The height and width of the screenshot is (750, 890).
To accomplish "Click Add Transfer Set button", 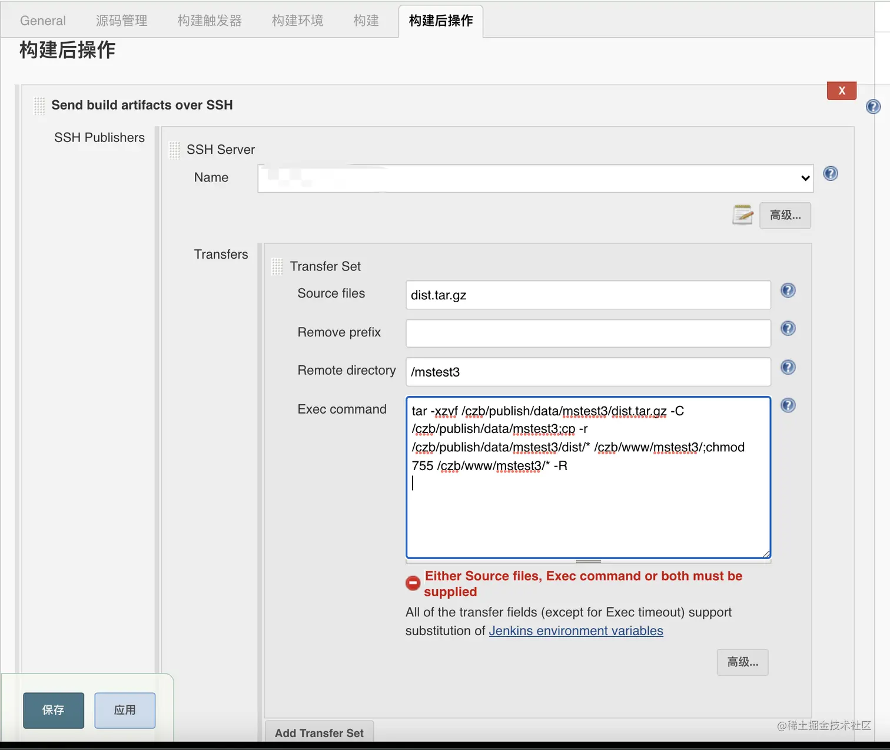I will [x=319, y=733].
